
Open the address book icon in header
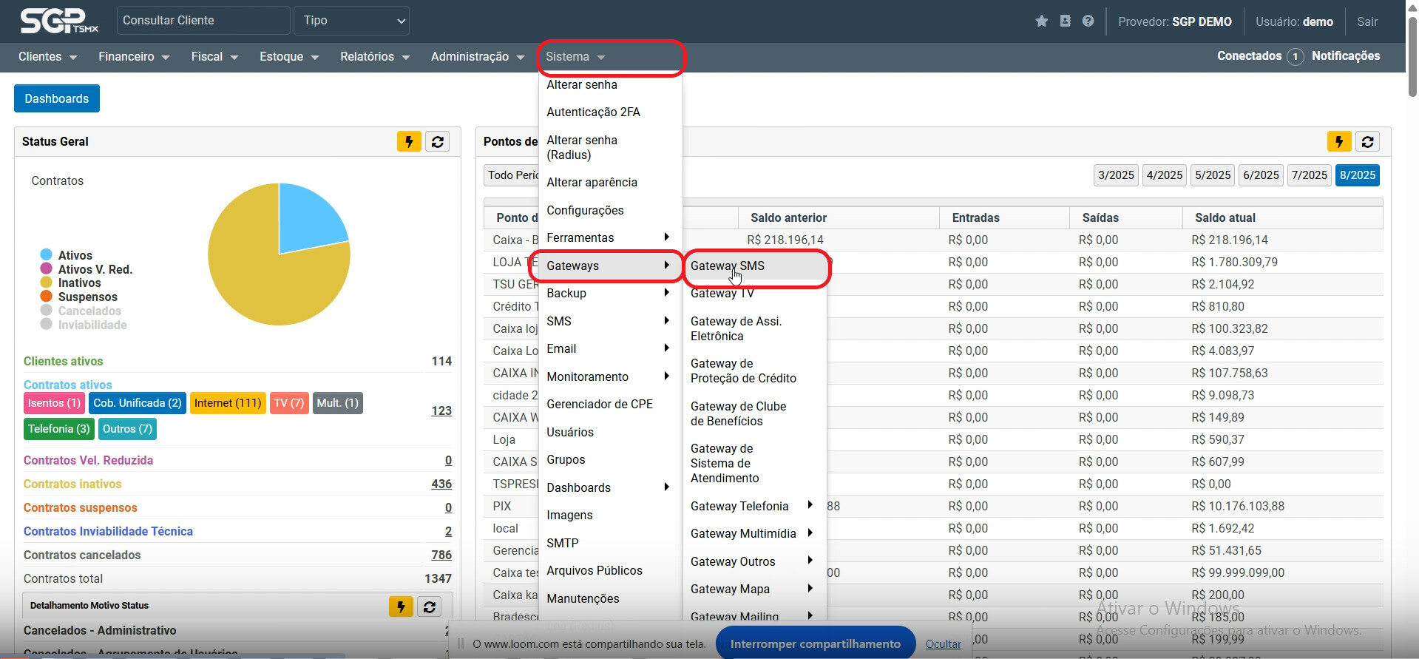(1065, 21)
